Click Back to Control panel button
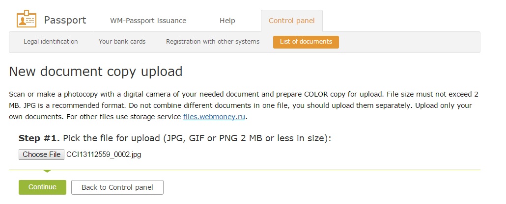 click(117, 187)
